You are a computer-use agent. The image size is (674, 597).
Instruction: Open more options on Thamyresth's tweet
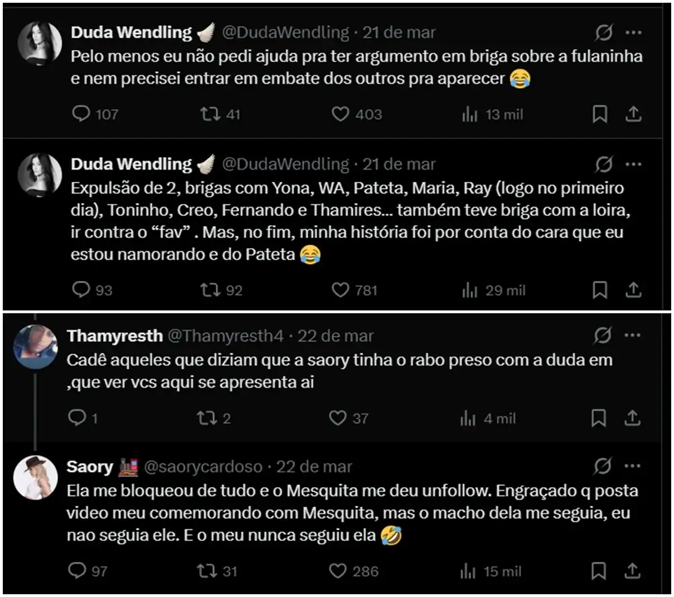click(x=633, y=336)
